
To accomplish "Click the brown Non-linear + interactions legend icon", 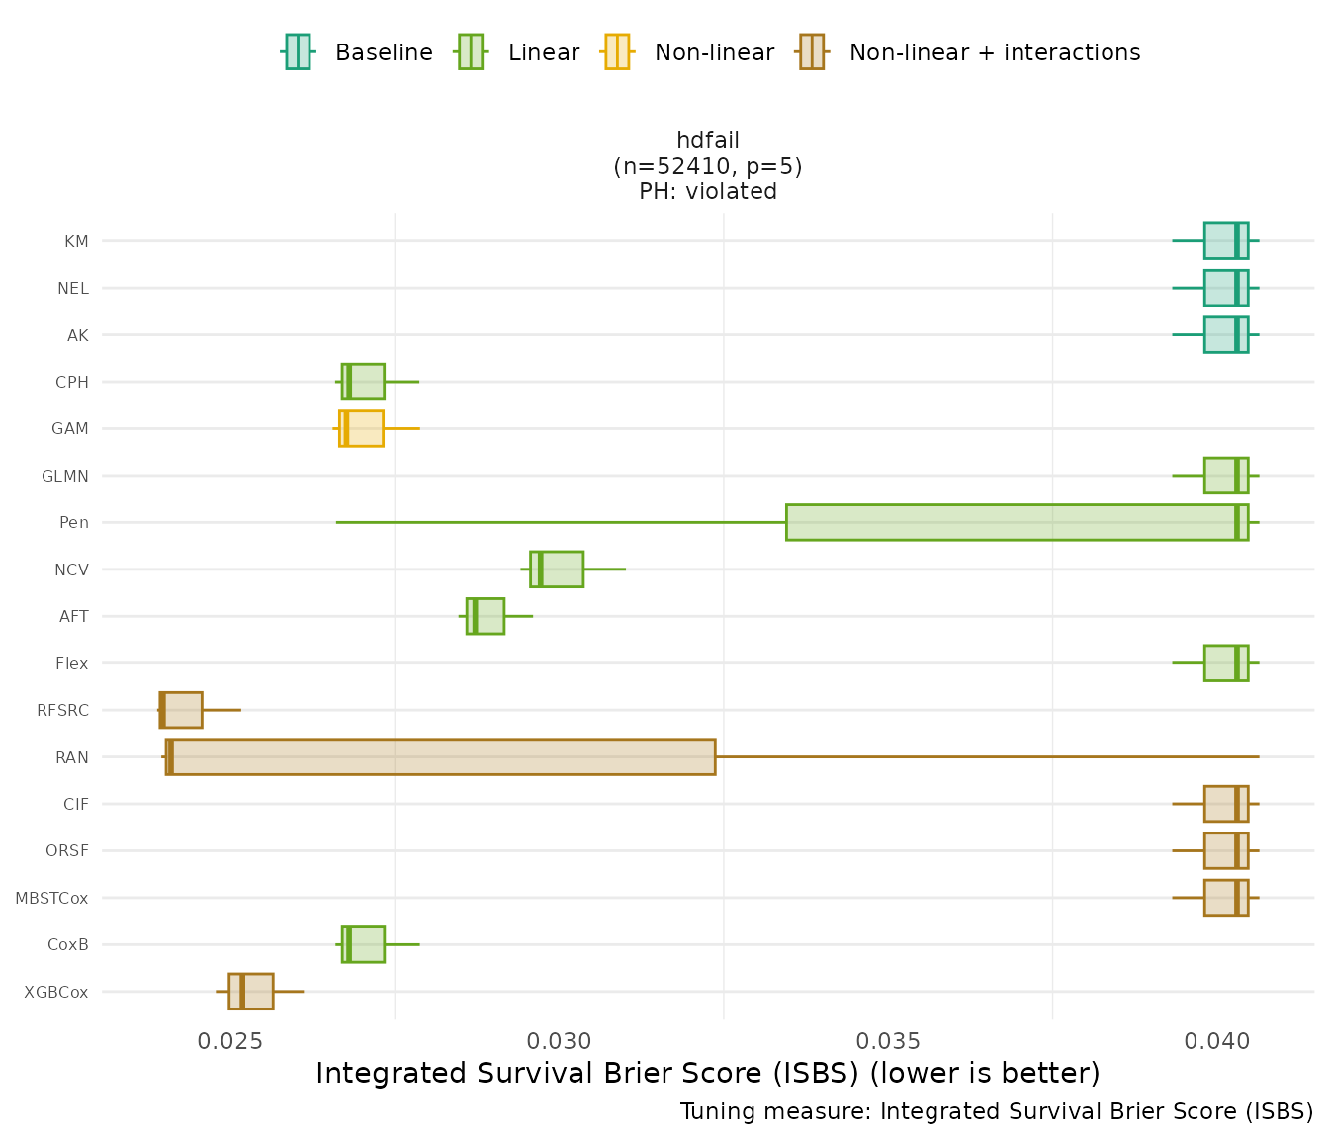I will (x=811, y=51).
